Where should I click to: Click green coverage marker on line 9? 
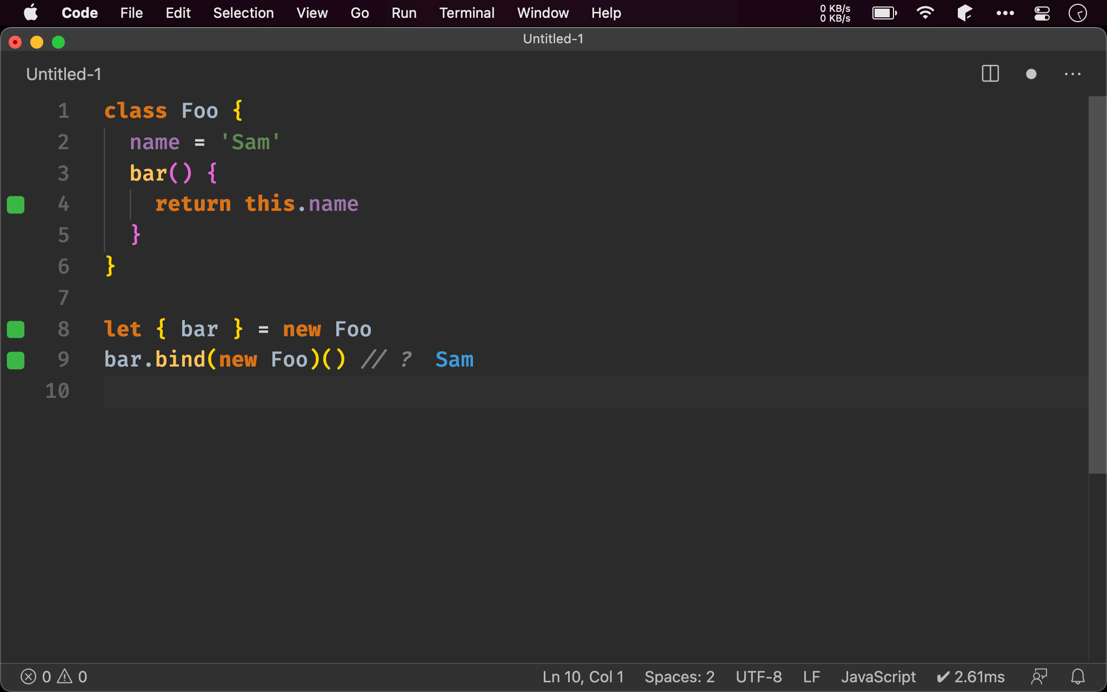click(16, 360)
